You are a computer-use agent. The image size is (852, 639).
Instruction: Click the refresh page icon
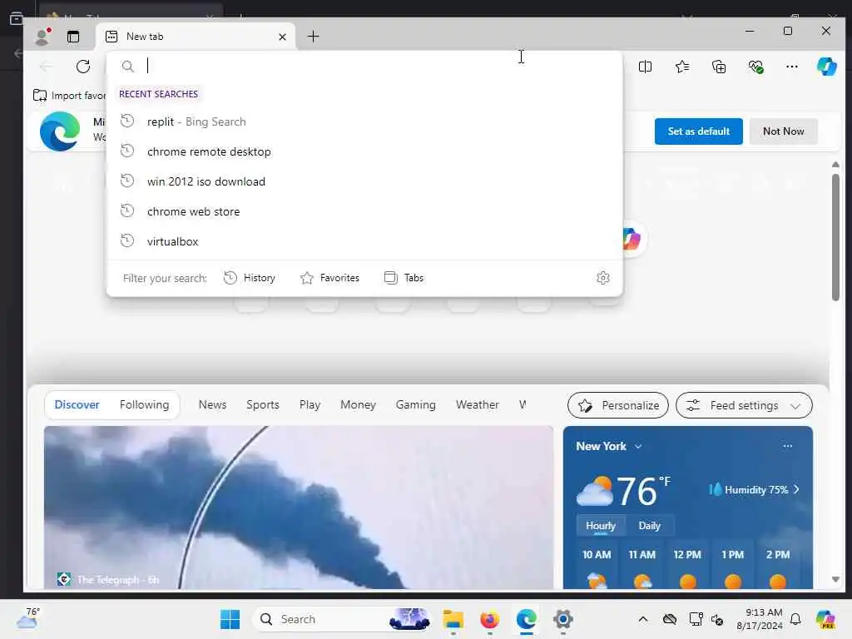83,67
